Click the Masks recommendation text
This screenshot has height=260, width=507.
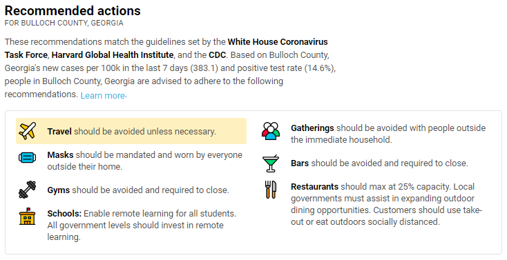(x=144, y=161)
